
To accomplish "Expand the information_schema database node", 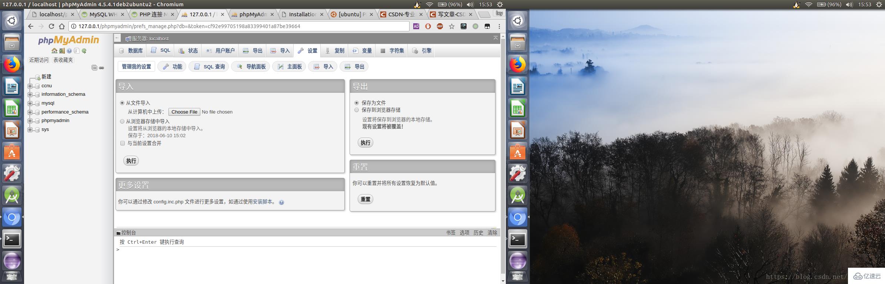I will click(30, 94).
